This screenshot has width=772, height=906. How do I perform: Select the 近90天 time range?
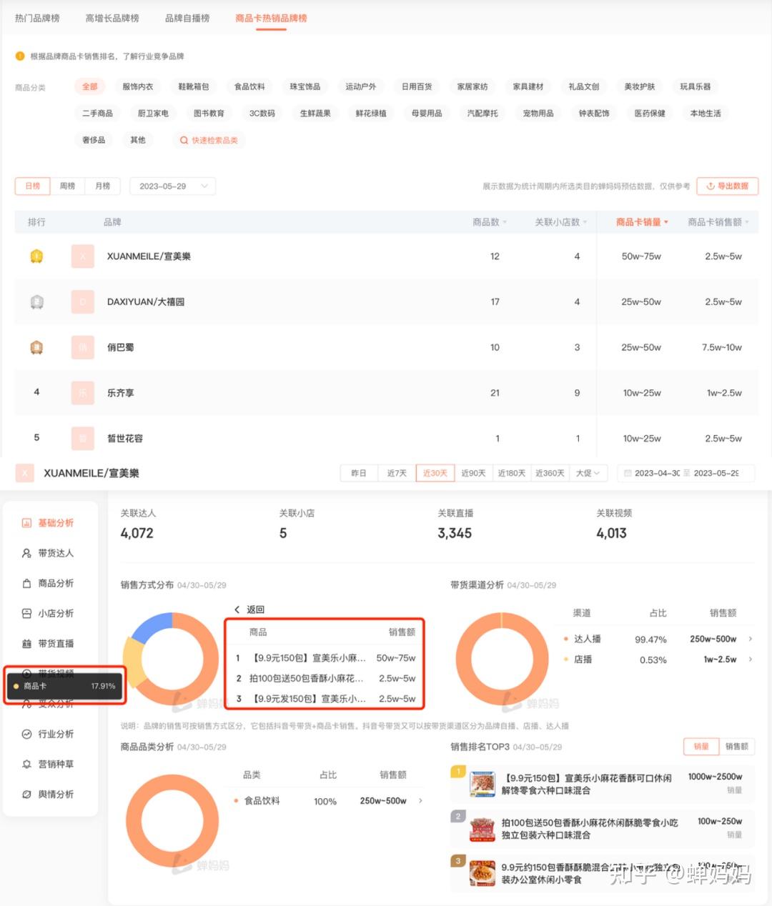473,473
